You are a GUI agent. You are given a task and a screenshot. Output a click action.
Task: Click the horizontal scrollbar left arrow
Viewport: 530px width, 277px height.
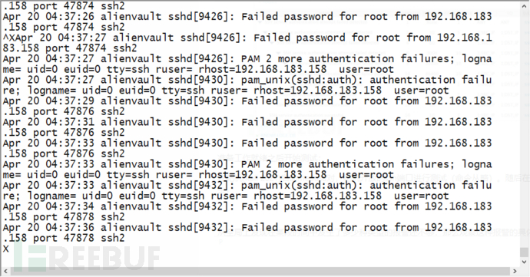coord(5,272)
